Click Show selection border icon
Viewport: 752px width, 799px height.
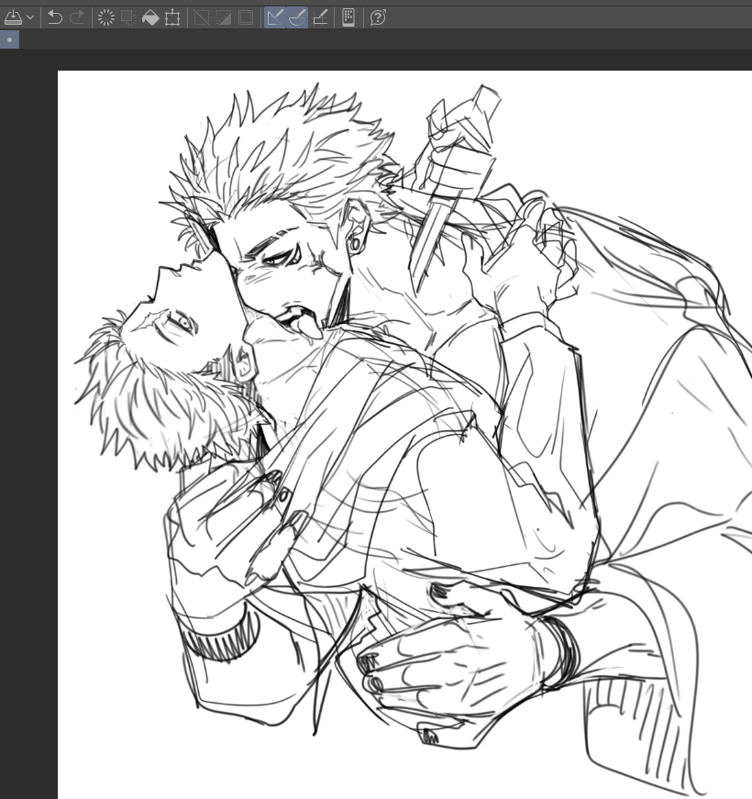coord(246,17)
